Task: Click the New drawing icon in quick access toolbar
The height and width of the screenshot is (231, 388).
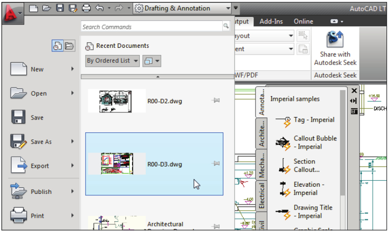Action: tap(34, 9)
